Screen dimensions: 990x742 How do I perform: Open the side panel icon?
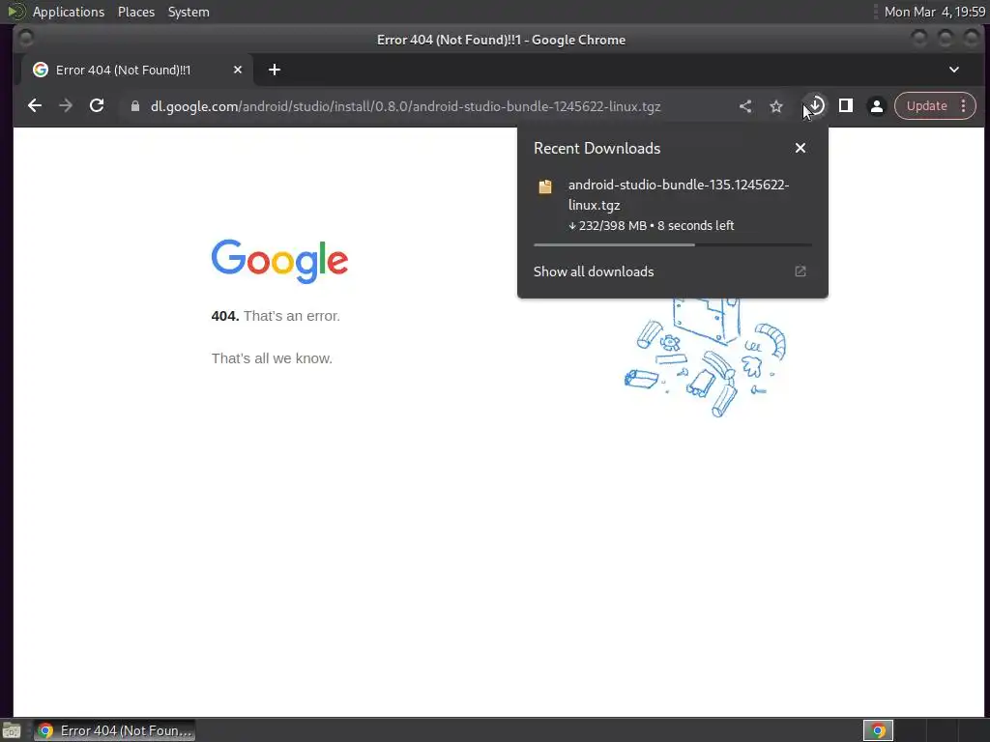click(x=845, y=105)
